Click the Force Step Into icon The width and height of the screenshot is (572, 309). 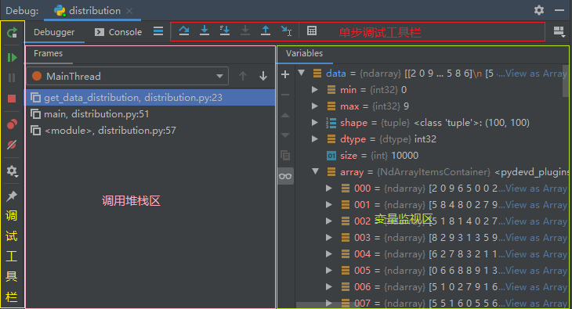(245, 31)
